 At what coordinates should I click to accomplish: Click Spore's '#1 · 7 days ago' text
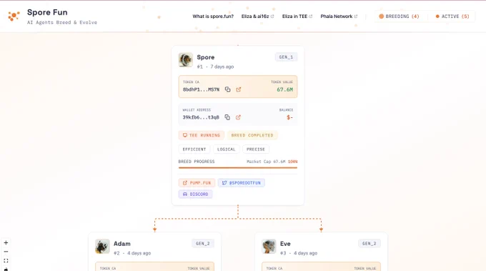pos(215,66)
